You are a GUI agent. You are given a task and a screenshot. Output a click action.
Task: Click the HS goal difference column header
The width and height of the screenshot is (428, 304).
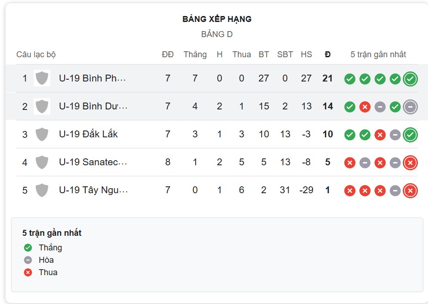[x=307, y=54]
